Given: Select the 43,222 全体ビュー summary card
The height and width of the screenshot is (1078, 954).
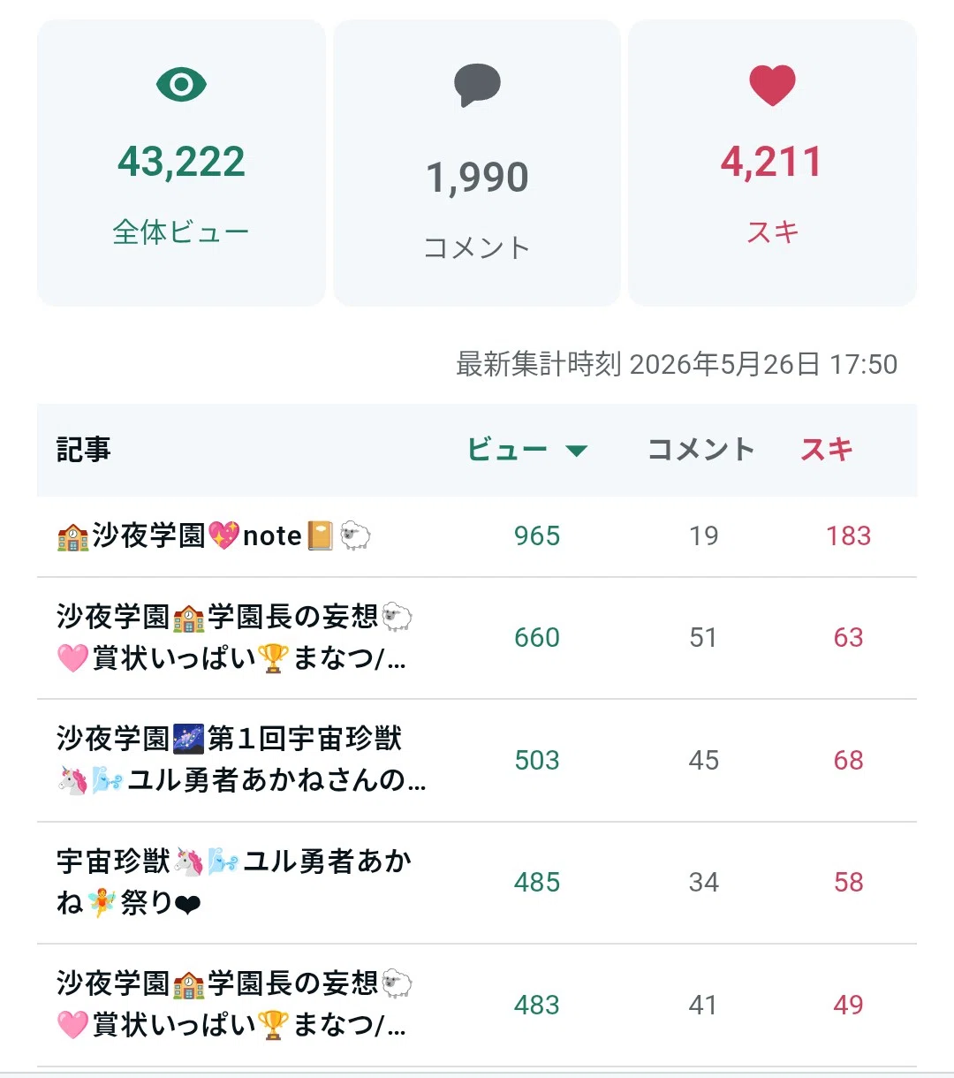Looking at the screenshot, I should (x=181, y=163).
